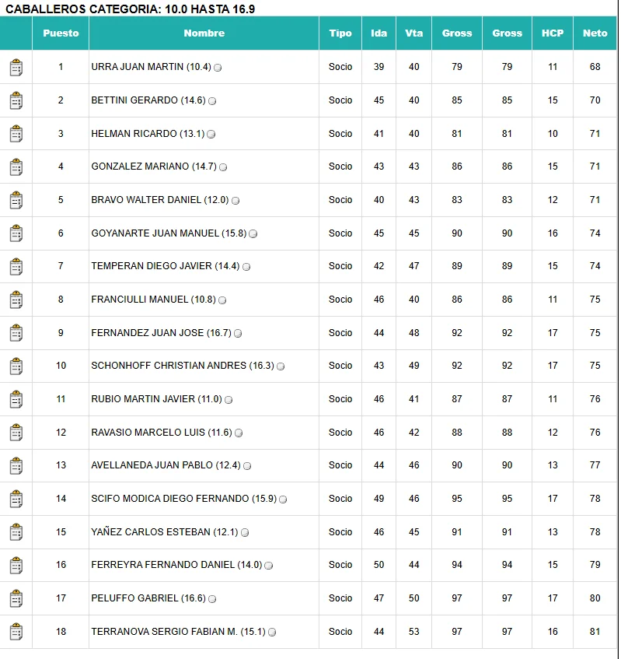The width and height of the screenshot is (621, 659).
Task: Click golf ball icon next to TEMPERAN DIEGO JAVIER
Action: (246, 267)
